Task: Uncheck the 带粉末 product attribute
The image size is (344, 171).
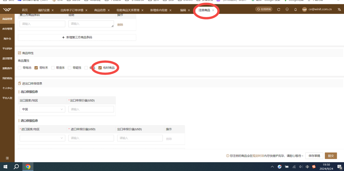Action: tap(36, 68)
